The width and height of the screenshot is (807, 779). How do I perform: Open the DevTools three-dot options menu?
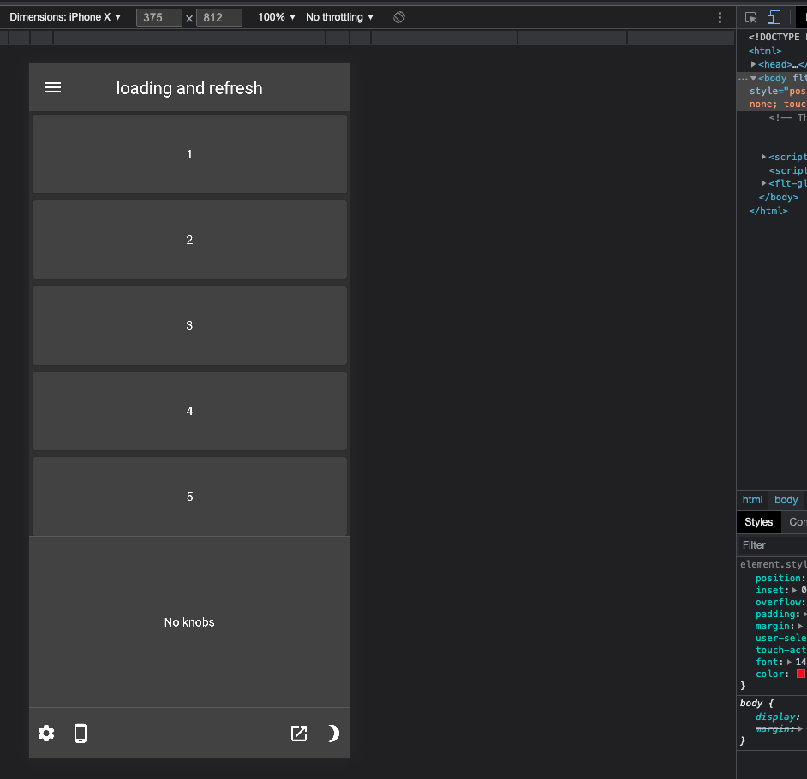point(720,17)
